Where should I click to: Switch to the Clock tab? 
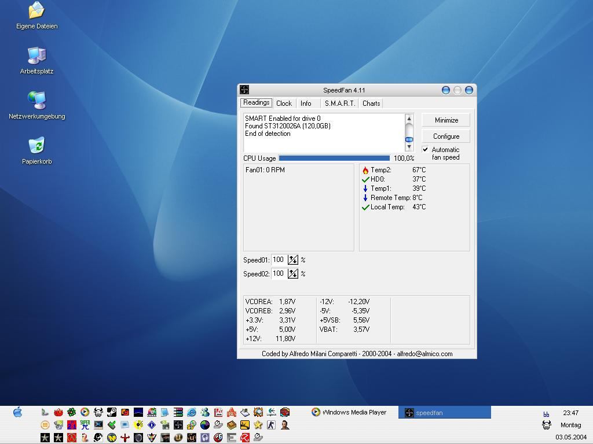284,103
